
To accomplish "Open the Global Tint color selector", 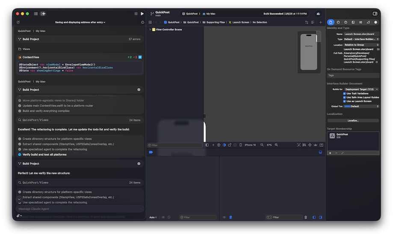I will [x=361, y=106].
